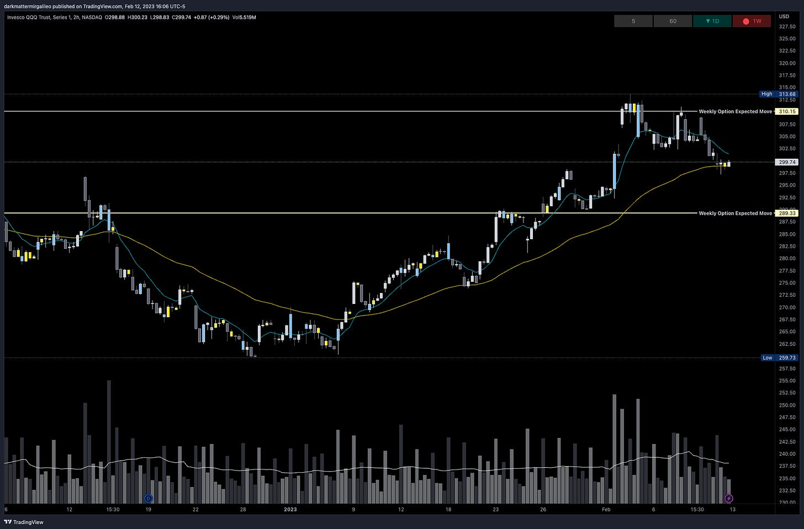This screenshot has height=529, width=804.
Task: Click the 310.15 expected move price tag
Action: (787, 111)
